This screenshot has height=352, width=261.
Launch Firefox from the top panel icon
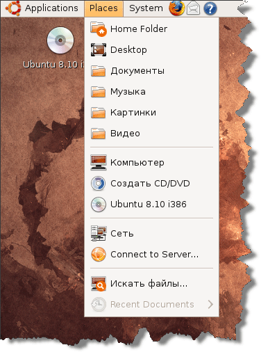click(177, 8)
